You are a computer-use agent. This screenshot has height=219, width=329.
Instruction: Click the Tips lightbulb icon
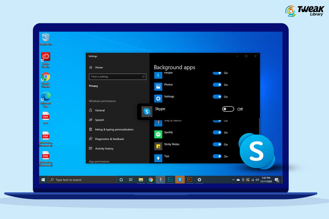point(158,158)
